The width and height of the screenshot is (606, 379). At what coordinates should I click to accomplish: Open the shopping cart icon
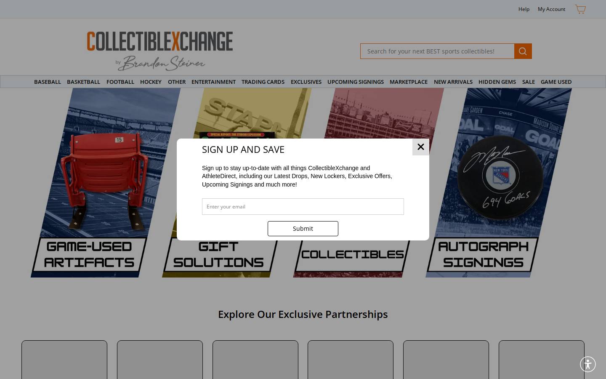[580, 9]
